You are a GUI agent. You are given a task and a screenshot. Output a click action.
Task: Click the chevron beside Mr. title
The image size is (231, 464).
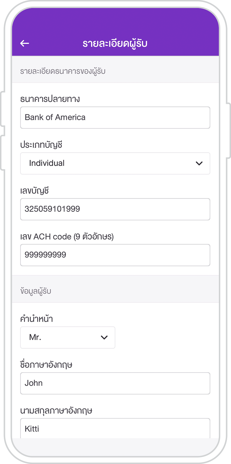104,338
